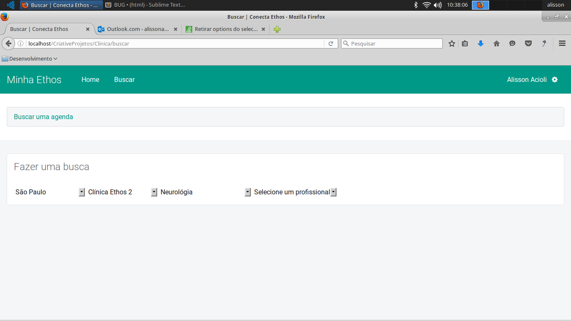Close the Retirar options do select tab
571x321 pixels.
[263, 29]
